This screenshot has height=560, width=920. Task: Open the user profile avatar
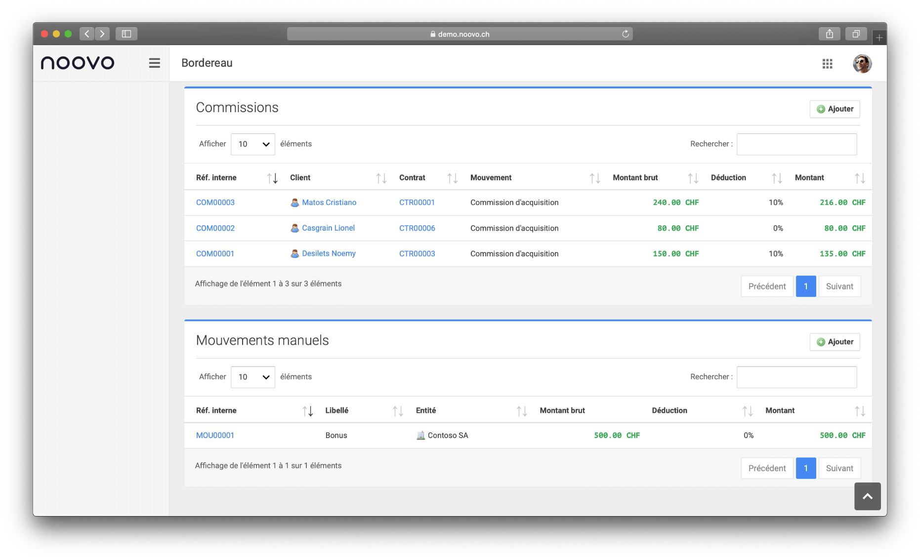(x=862, y=64)
